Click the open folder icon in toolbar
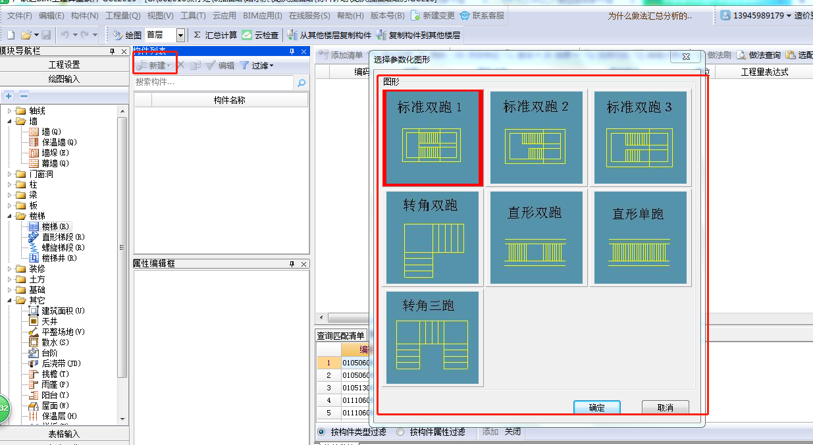813x445 pixels. [x=26, y=35]
